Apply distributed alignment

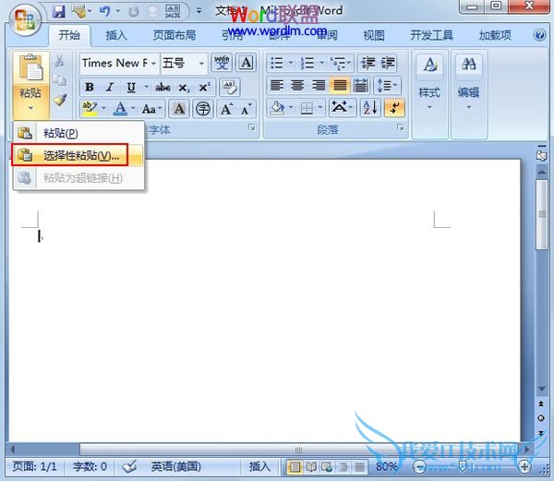click(x=360, y=86)
